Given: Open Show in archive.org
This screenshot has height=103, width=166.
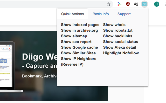Looking at the screenshot, I should point(79,30).
